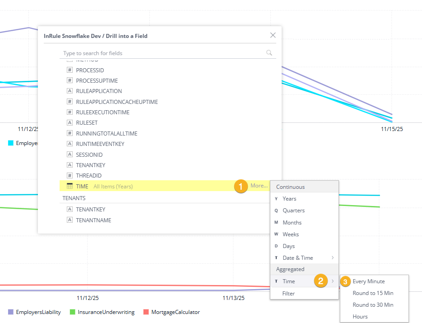
Task: Choose the Filter menu entry
Action: (x=288, y=293)
